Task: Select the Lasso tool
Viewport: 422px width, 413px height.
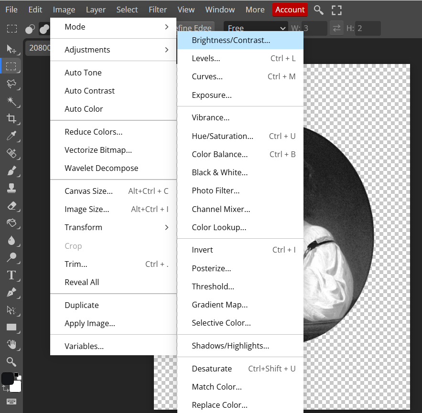Action: pos(11,84)
